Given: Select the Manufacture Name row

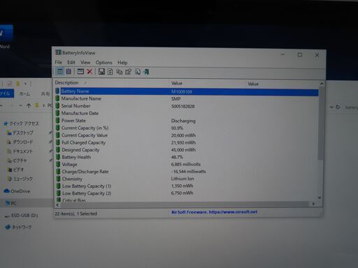Looking at the screenshot, I should point(187,98).
